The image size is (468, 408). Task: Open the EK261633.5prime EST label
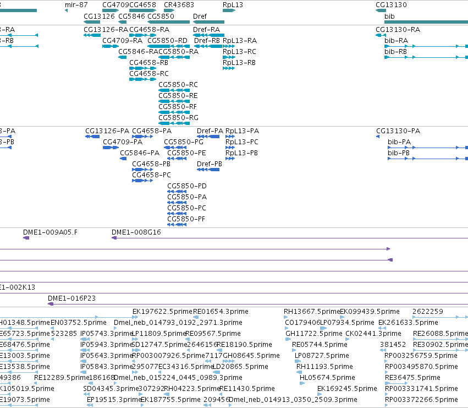coord(408,323)
